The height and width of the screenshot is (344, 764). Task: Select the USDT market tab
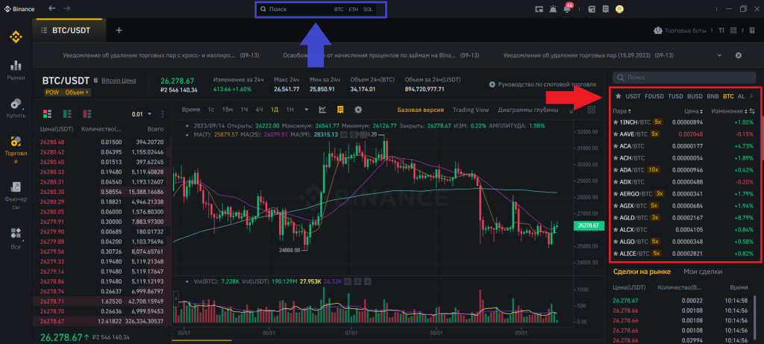[x=633, y=96]
